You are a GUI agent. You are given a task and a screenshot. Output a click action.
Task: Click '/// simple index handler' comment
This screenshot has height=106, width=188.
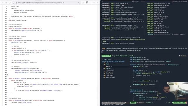pos(17,37)
